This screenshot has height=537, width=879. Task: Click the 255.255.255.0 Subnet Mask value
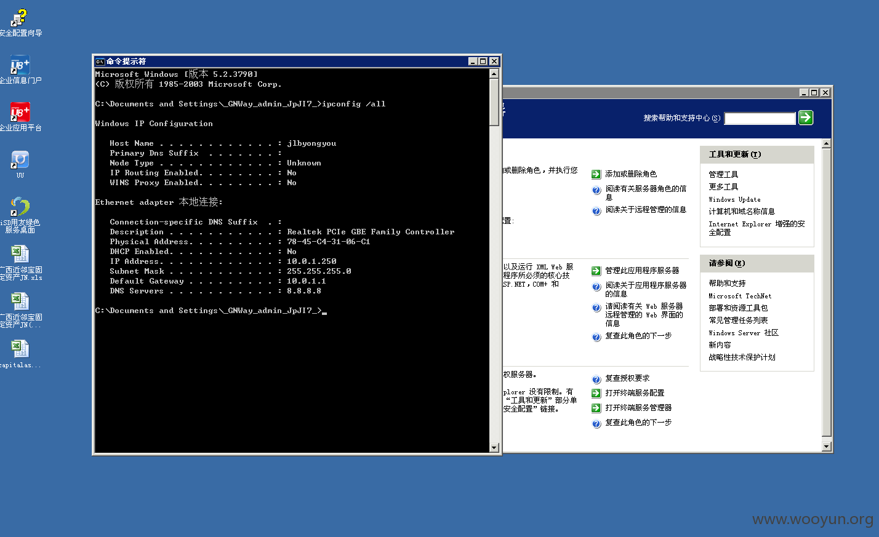tap(319, 271)
